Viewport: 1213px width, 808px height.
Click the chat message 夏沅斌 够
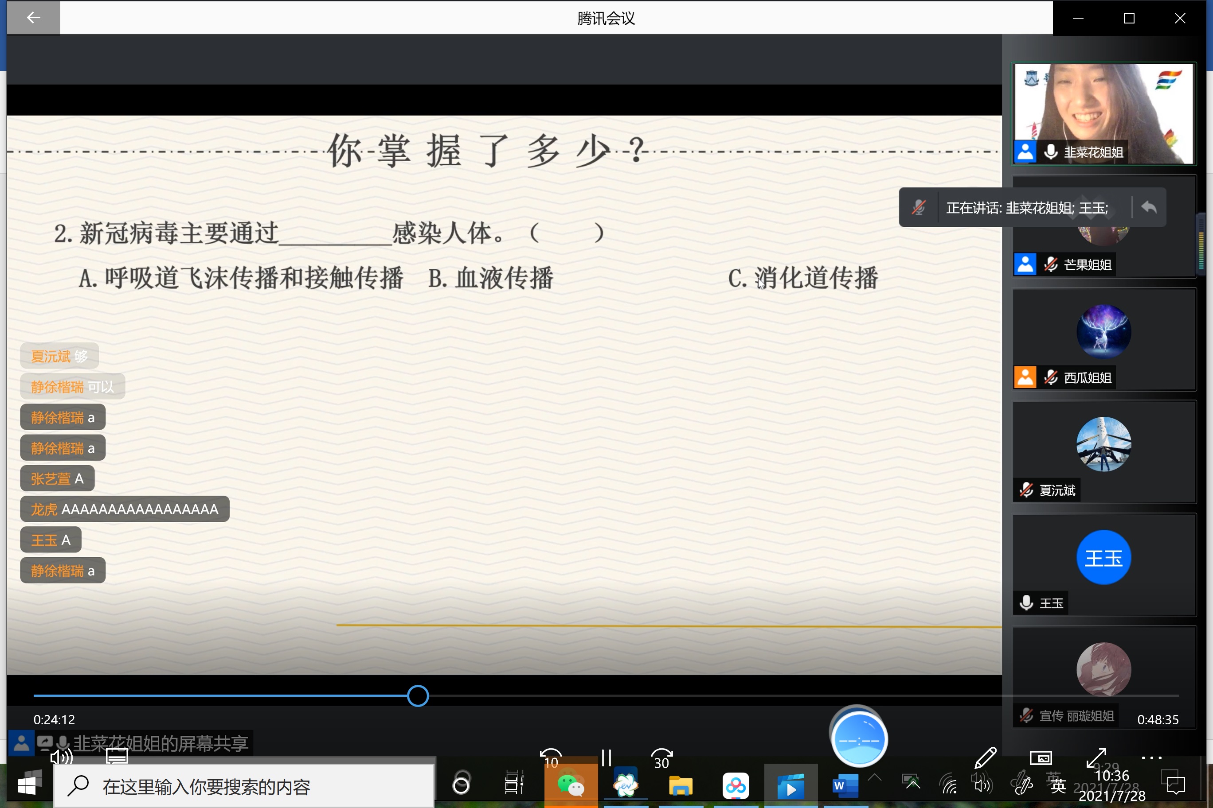[x=59, y=356]
